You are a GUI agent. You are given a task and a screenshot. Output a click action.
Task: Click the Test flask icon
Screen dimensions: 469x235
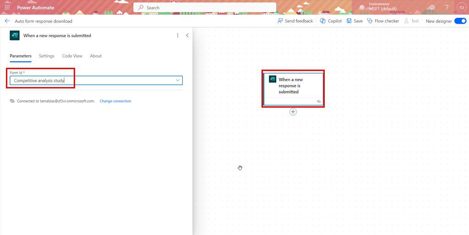click(406, 21)
